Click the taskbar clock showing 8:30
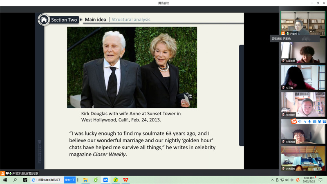Viewport: 327px width, 184px height. (x=309, y=180)
